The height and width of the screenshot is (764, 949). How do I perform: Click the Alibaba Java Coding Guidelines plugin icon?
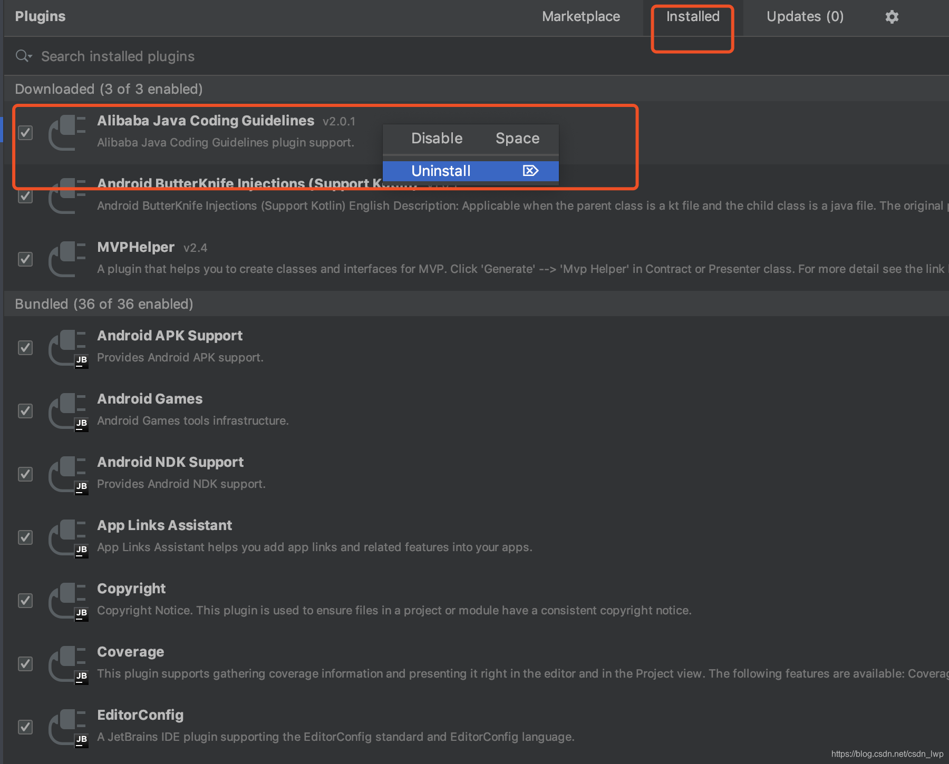tap(67, 132)
